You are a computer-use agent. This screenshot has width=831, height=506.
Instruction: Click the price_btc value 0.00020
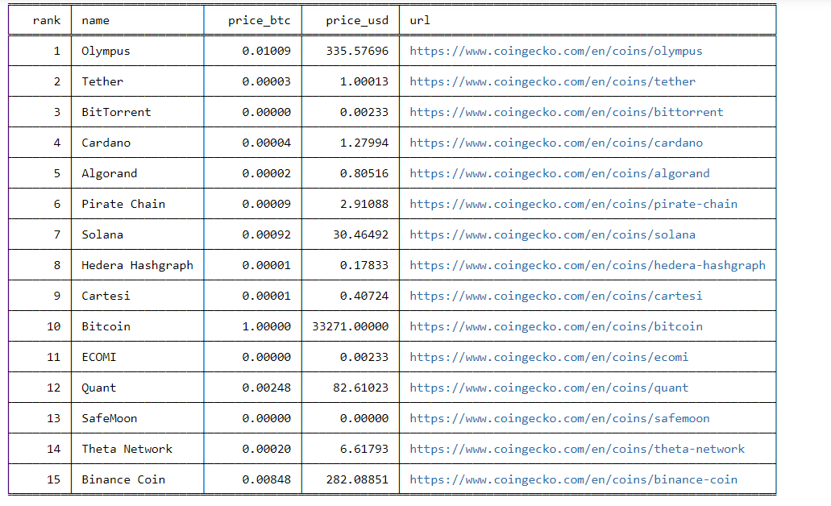[266, 450]
